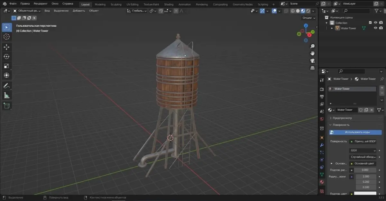Open the Output properties tab
386x201 pixels.
pyautogui.click(x=322, y=96)
